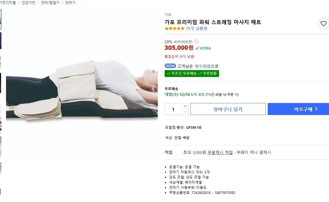Click the 와우회원 link

[202, 66]
